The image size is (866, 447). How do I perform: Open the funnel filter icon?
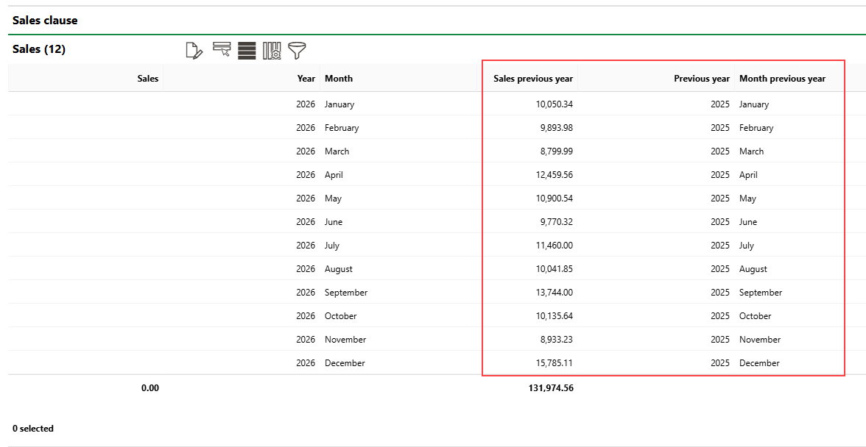coord(297,50)
